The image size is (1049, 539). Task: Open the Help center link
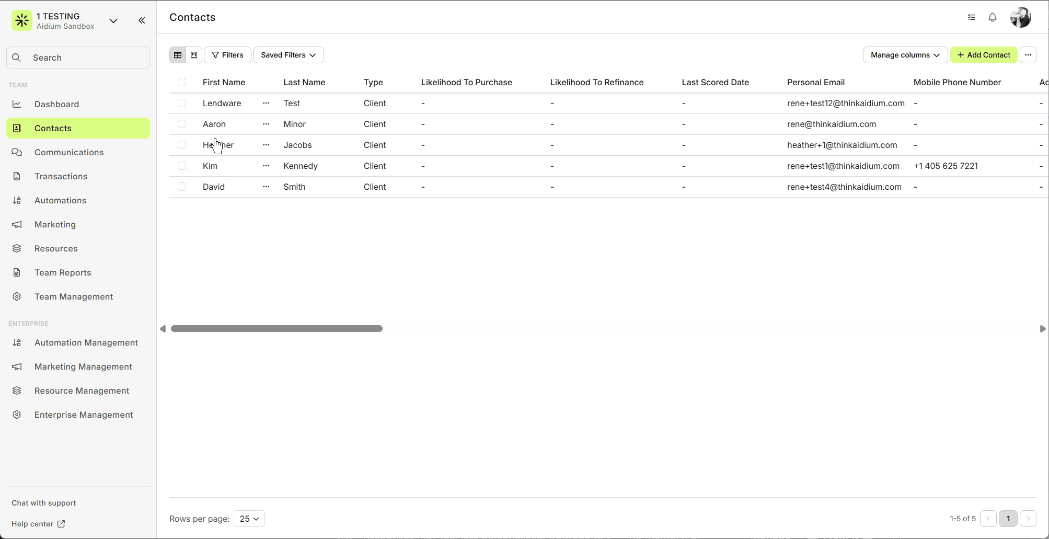[38, 524]
